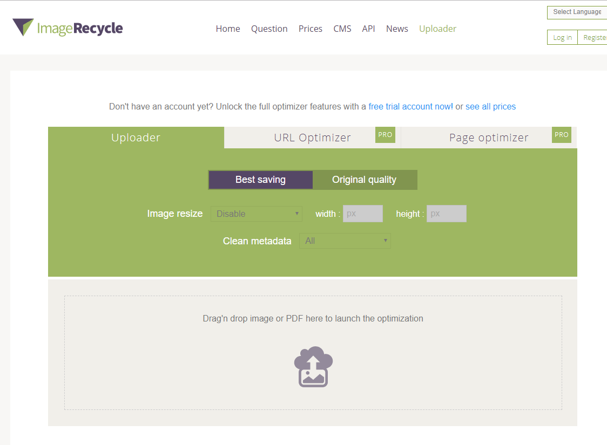Select the Uploader tab
This screenshot has height=445, width=607.
(x=136, y=138)
